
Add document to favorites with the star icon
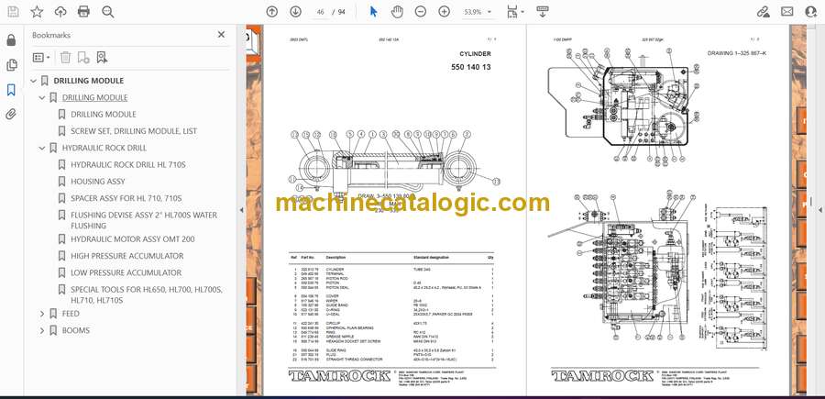pyautogui.click(x=37, y=12)
